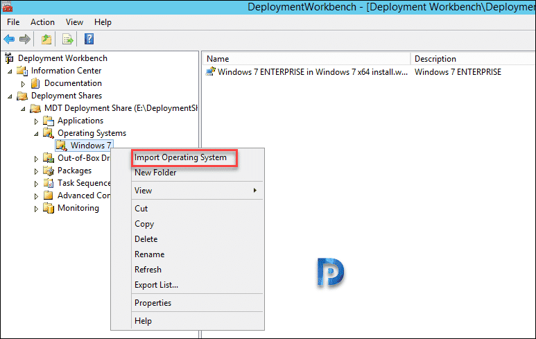Click the Back arrow toolbar icon
Viewport: 536px width, 339px height.
click(9, 40)
